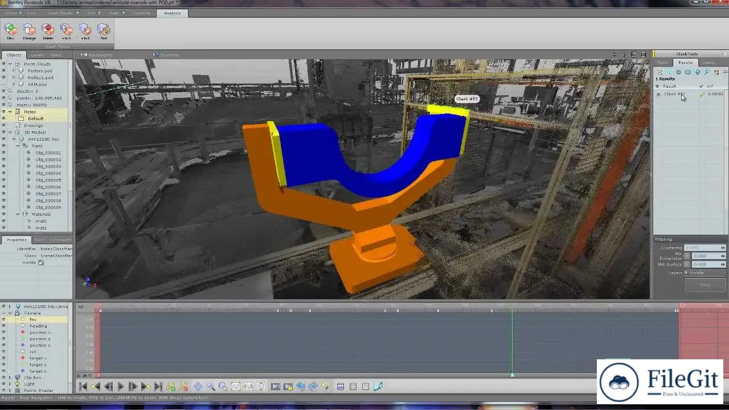Toggle visibility eye of Obj_000001
The width and height of the screenshot is (729, 410).
[3, 153]
